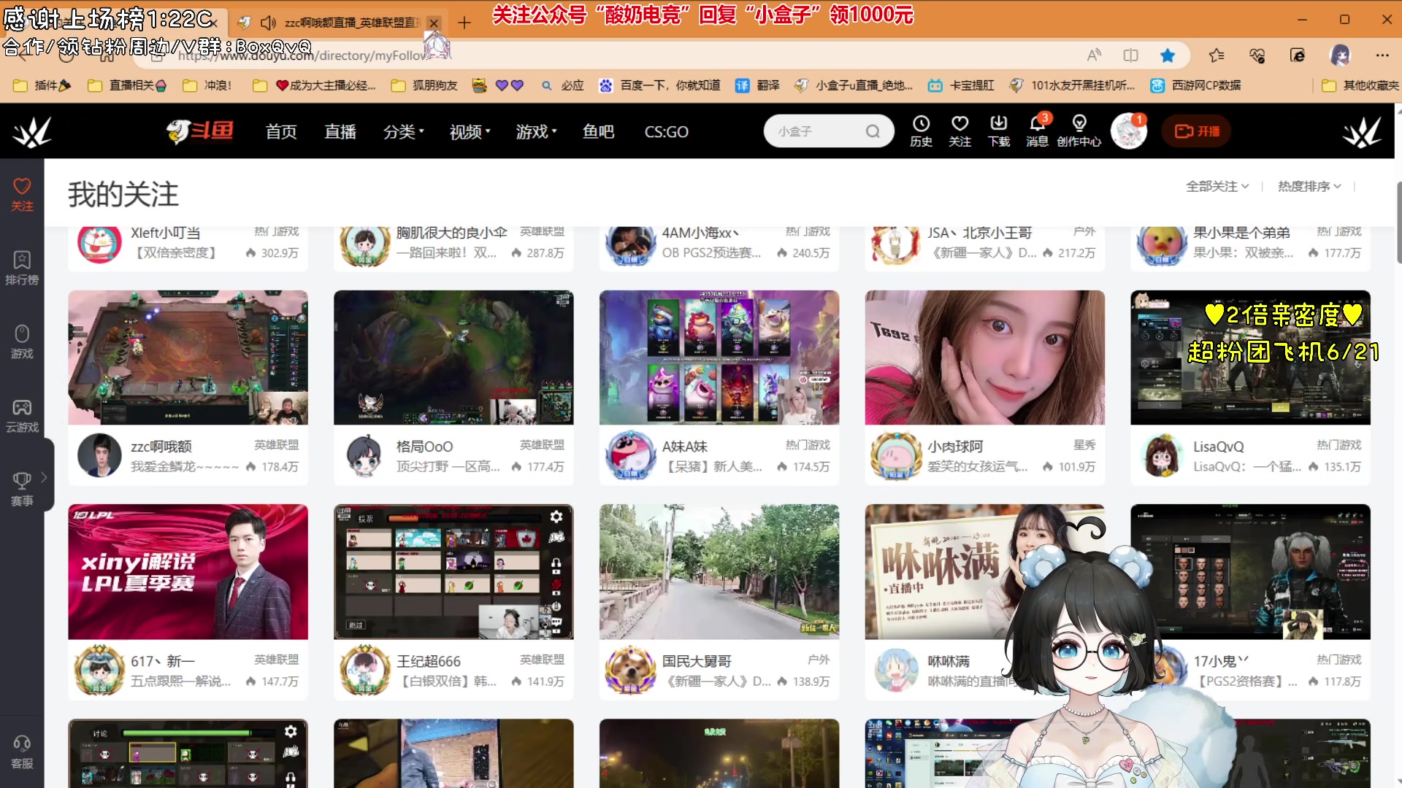
Task: Click the orange 开播 start streaming button
Action: (x=1195, y=131)
